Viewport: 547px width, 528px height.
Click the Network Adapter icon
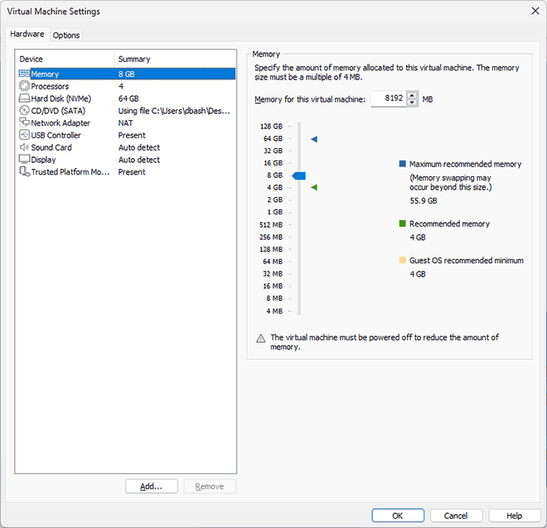click(x=24, y=122)
